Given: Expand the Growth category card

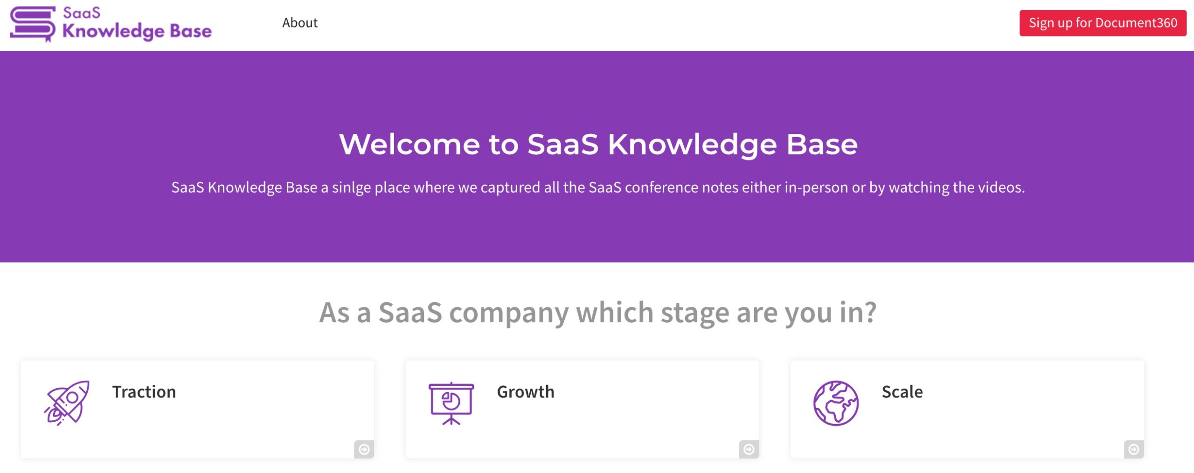Looking at the screenshot, I should point(582,406).
